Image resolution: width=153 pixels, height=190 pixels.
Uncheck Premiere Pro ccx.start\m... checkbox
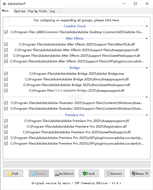pyautogui.click(x=6, y=144)
